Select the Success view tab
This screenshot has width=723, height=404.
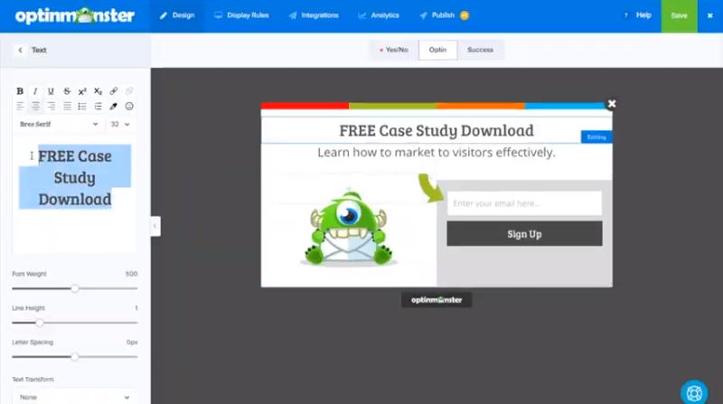pyautogui.click(x=480, y=50)
